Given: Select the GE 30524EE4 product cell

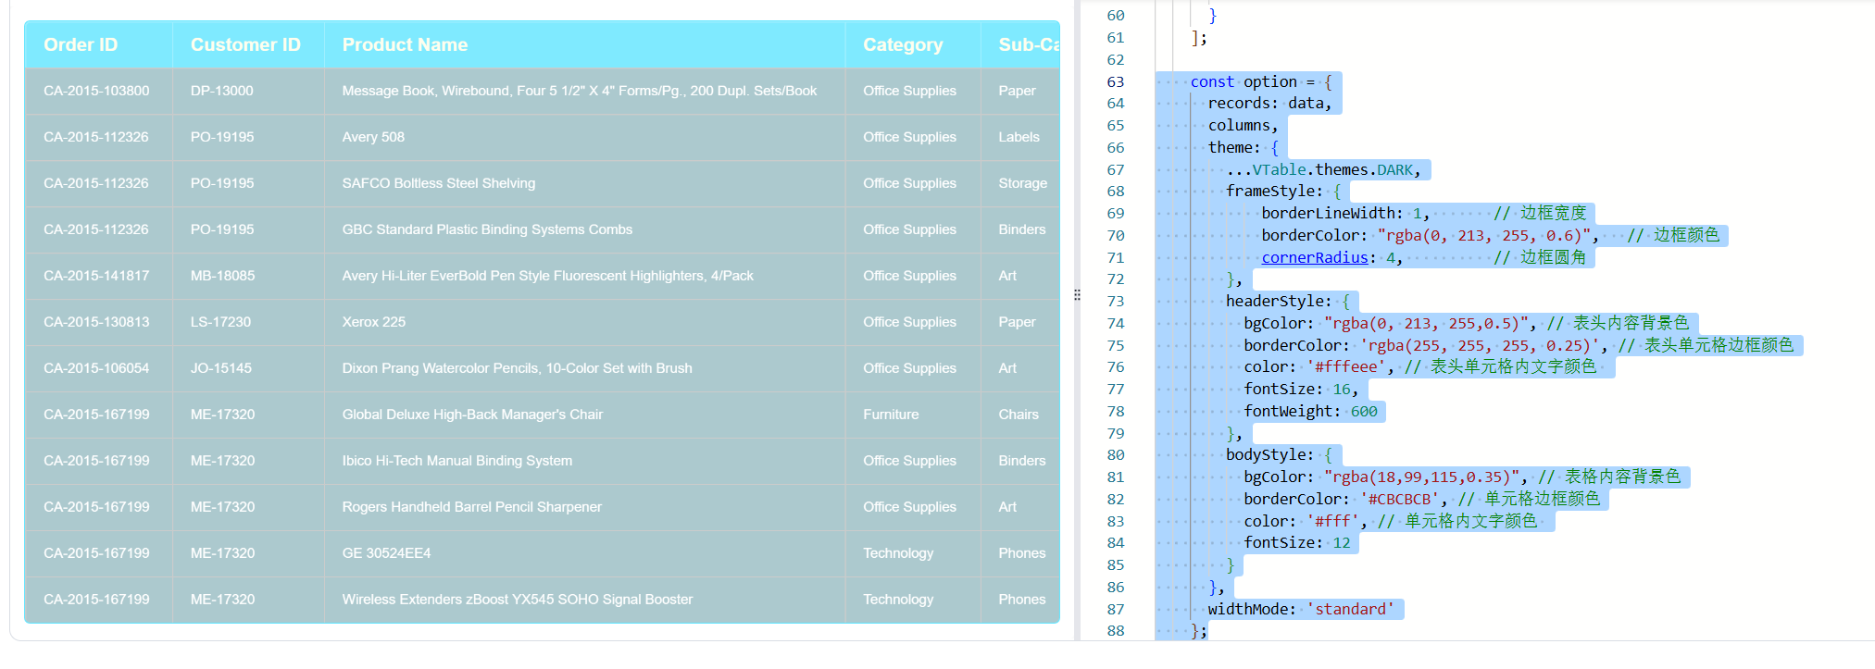Looking at the screenshot, I should 584,553.
